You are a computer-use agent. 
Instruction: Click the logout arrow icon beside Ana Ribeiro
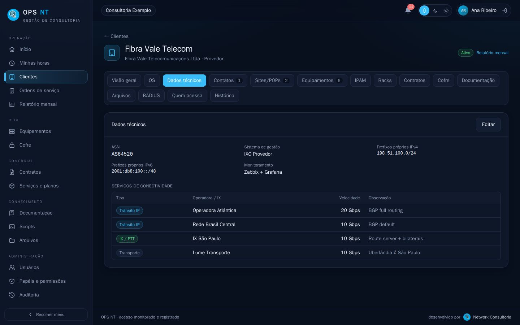(504, 10)
